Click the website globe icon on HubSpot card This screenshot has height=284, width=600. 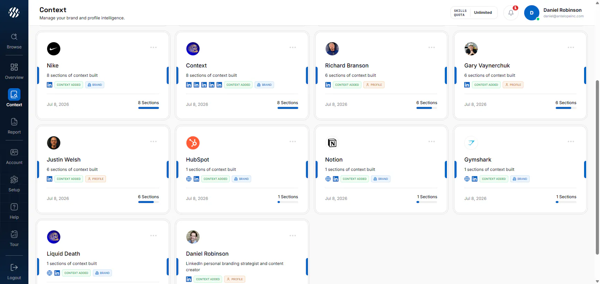tap(189, 179)
